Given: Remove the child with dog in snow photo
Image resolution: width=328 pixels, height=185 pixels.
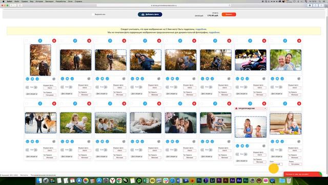Looking at the screenshot, I should coord(54,103).
